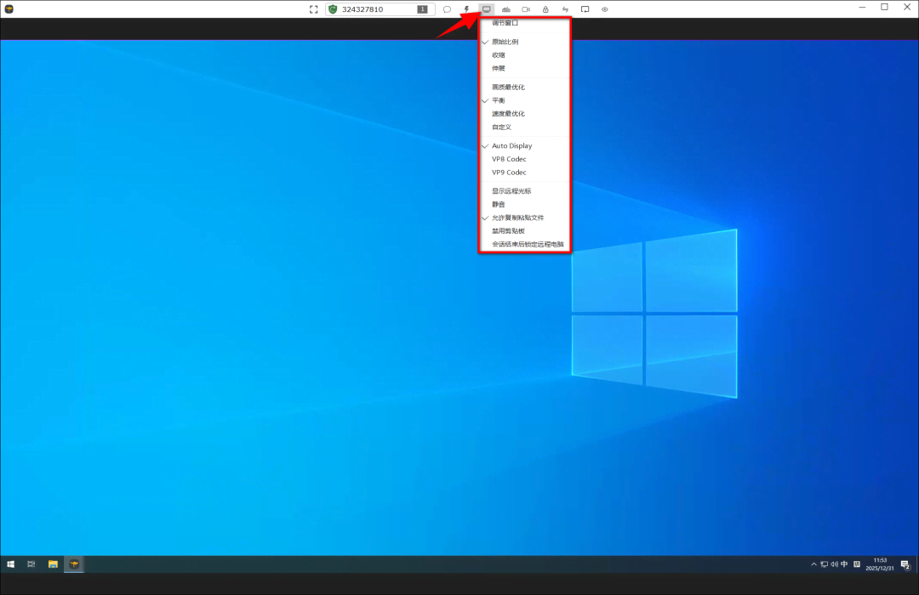This screenshot has height=595, width=919.
Task: Open the keyboard icon in the toolbar
Action: [506, 9]
